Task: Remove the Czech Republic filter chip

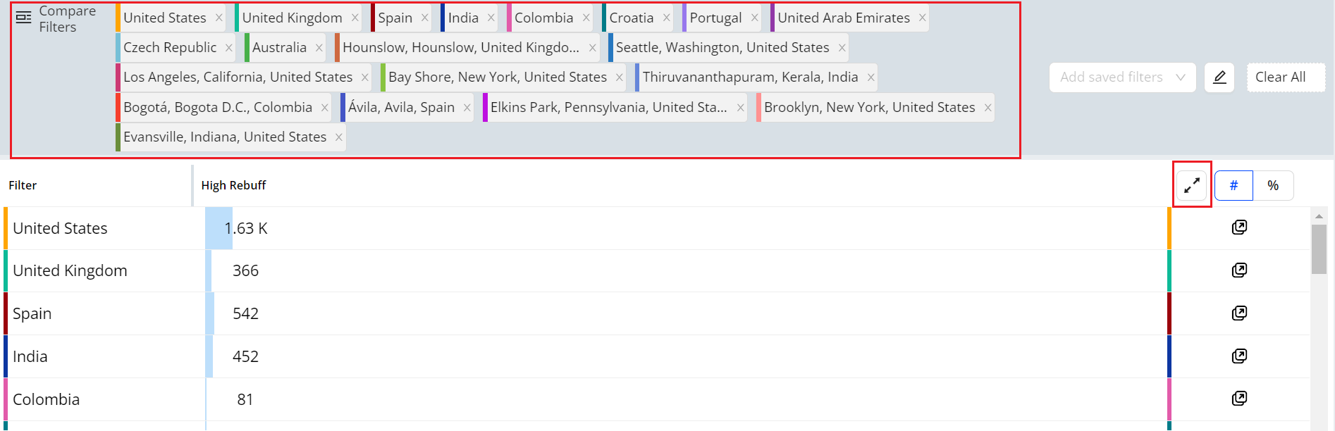Action: (x=229, y=48)
